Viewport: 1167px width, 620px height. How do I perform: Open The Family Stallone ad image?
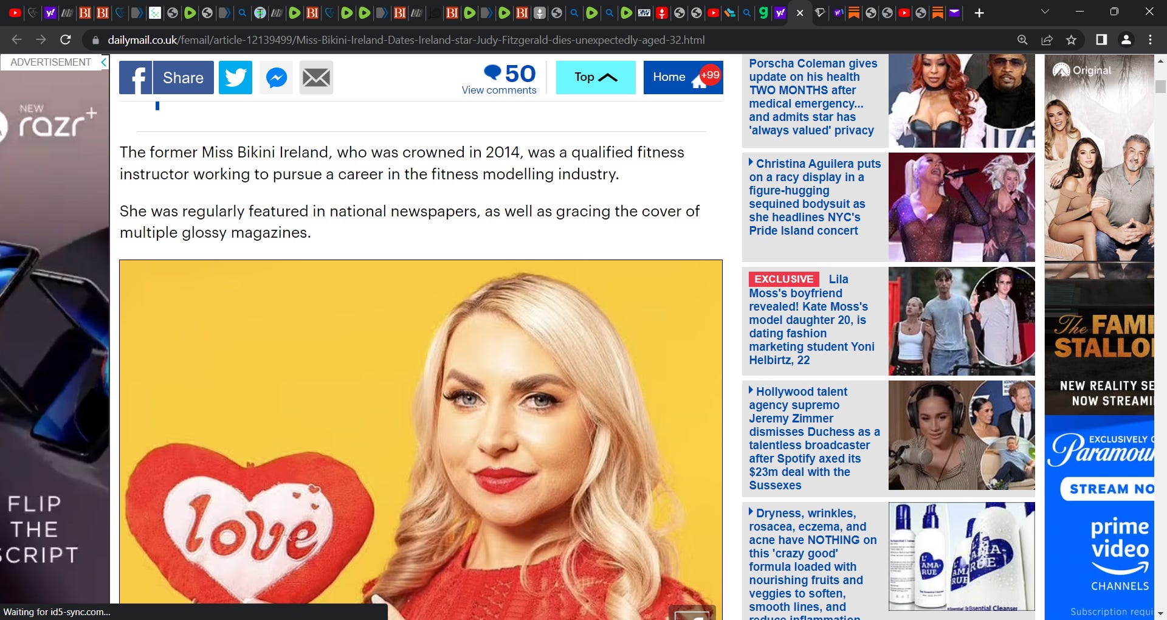coord(1099,235)
